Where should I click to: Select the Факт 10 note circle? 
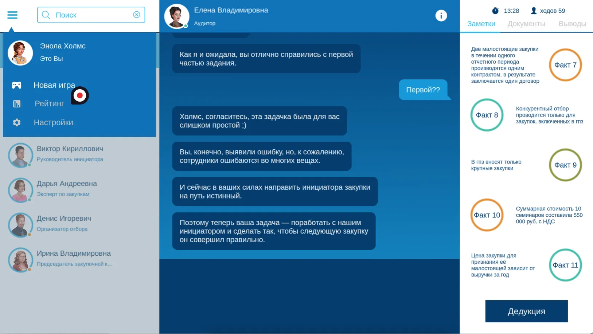pyautogui.click(x=487, y=215)
